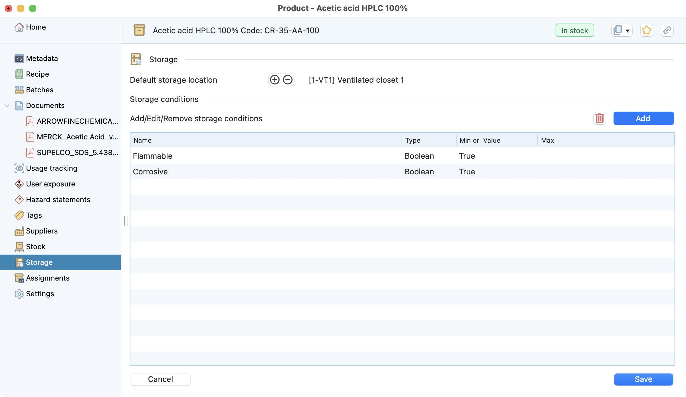Viewport: 686px width, 397px height.
Task: Collapse the Documents tree chevron
Action: [7, 106]
